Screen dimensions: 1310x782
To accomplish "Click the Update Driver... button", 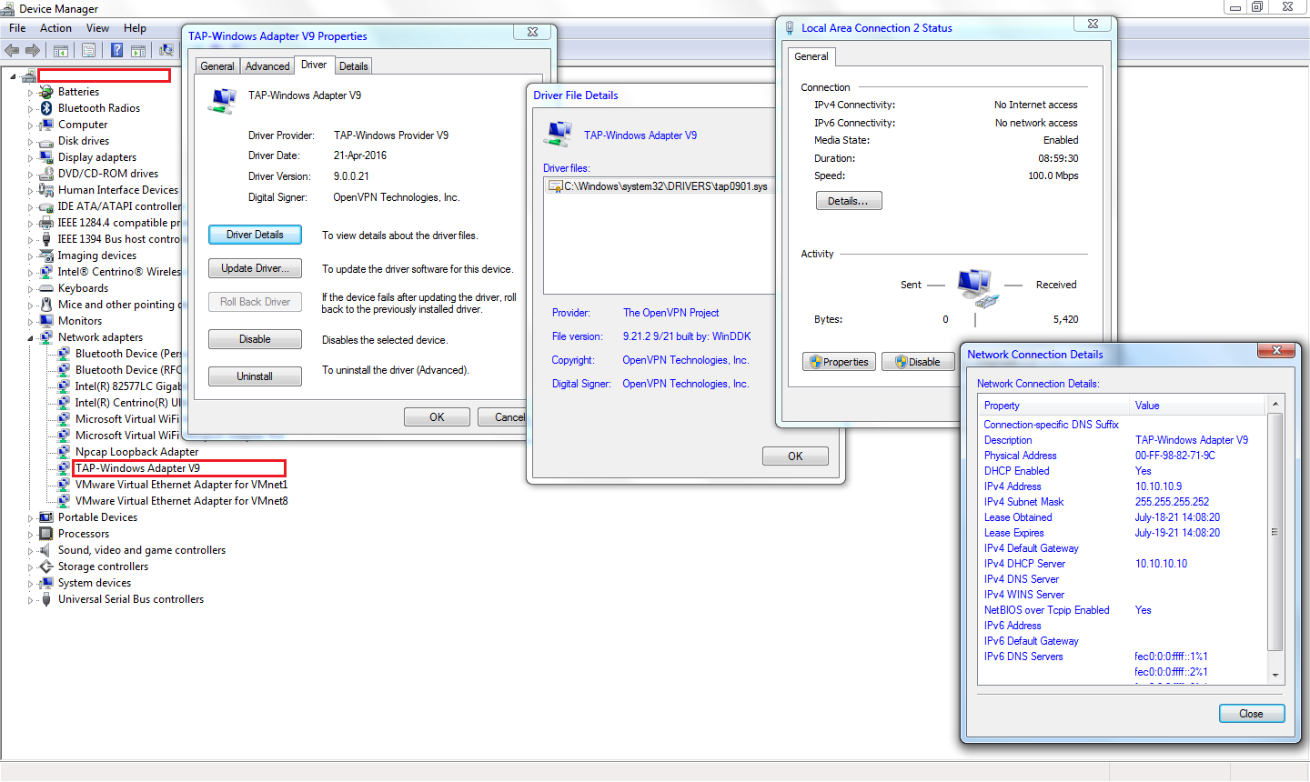I will click(x=255, y=268).
